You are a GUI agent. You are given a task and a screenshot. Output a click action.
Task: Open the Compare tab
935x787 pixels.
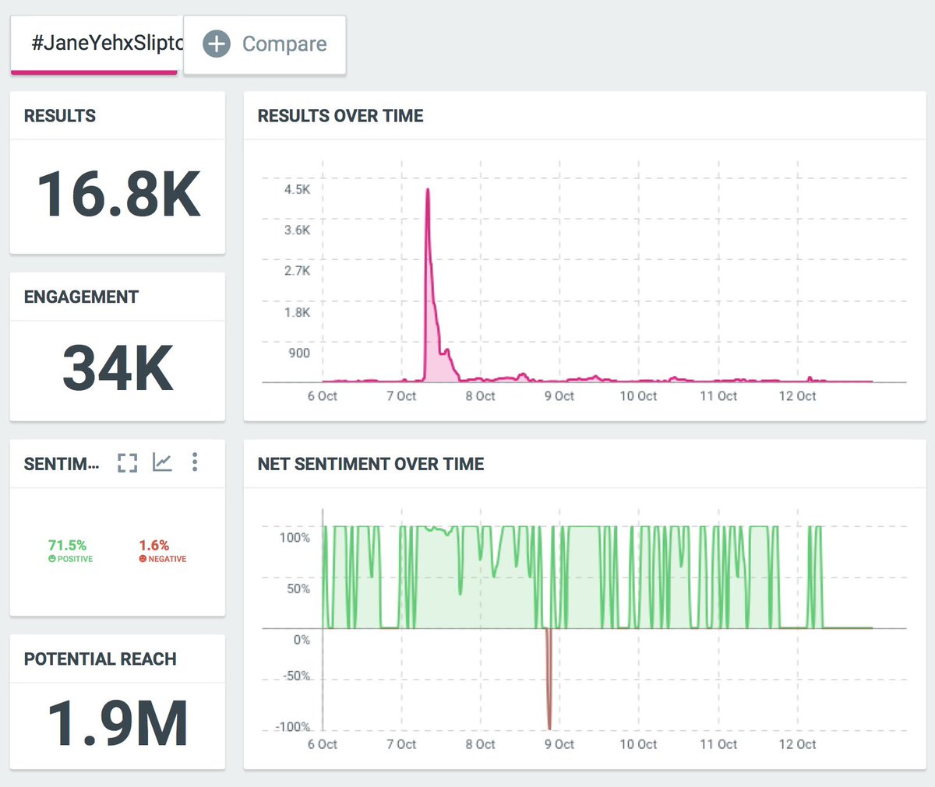click(264, 44)
